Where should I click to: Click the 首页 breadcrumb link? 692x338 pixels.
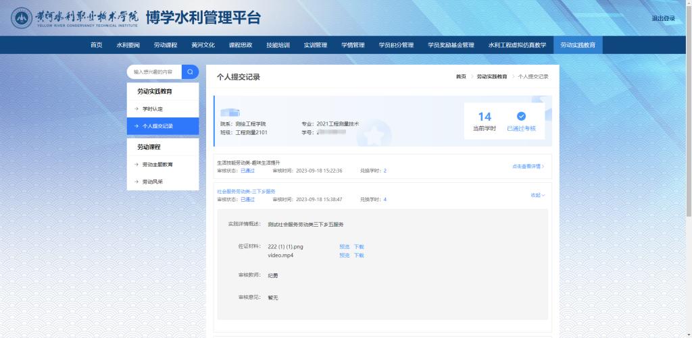tap(461, 77)
